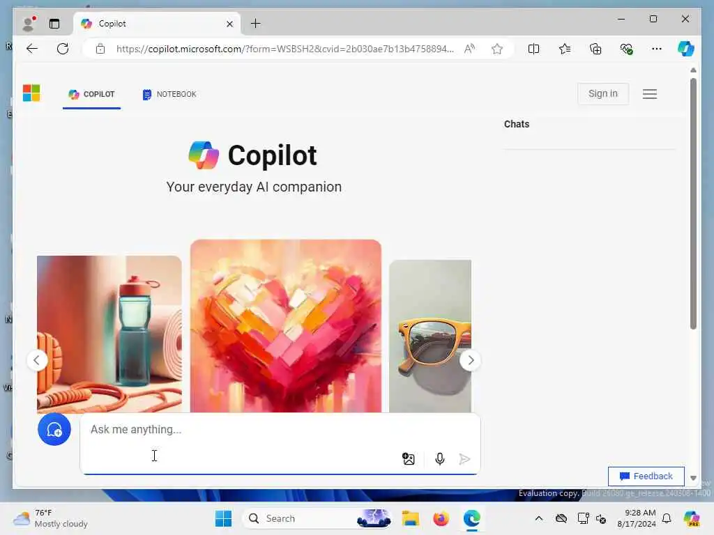
Task: Show next carousel suggestion
Action: [x=471, y=361]
